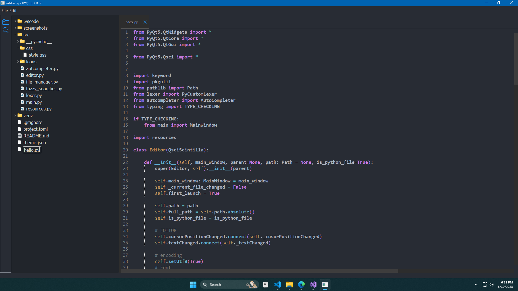Click the horizontal scrollbar under the code
This screenshot has width=518, height=291.
point(259,271)
